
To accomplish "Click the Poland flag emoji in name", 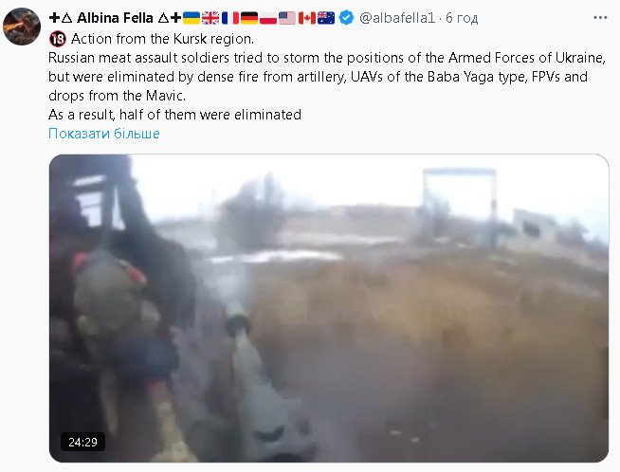I will pyautogui.click(x=268, y=18).
